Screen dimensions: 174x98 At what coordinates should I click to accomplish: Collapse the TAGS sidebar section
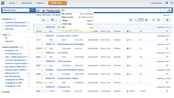pyautogui.click(x=1, y=35)
